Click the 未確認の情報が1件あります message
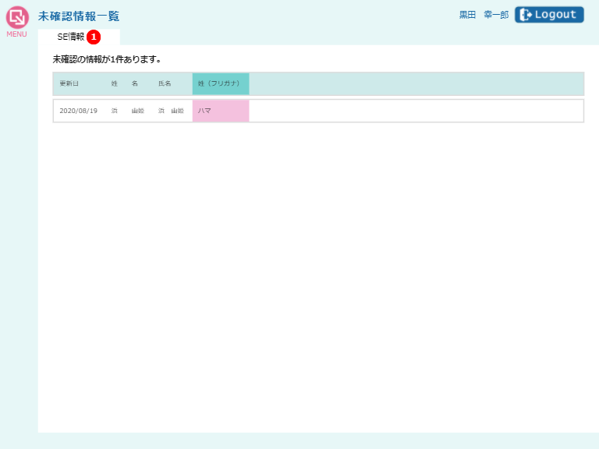 [x=107, y=59]
